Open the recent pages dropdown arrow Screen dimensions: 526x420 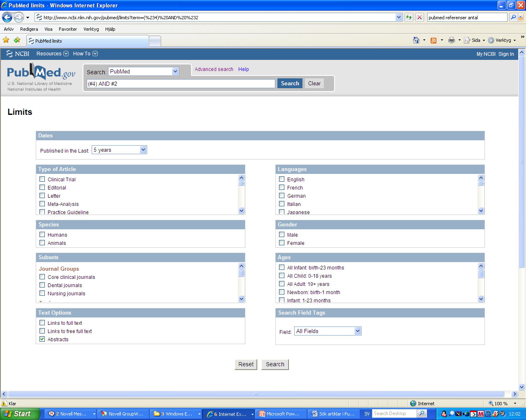[28, 18]
